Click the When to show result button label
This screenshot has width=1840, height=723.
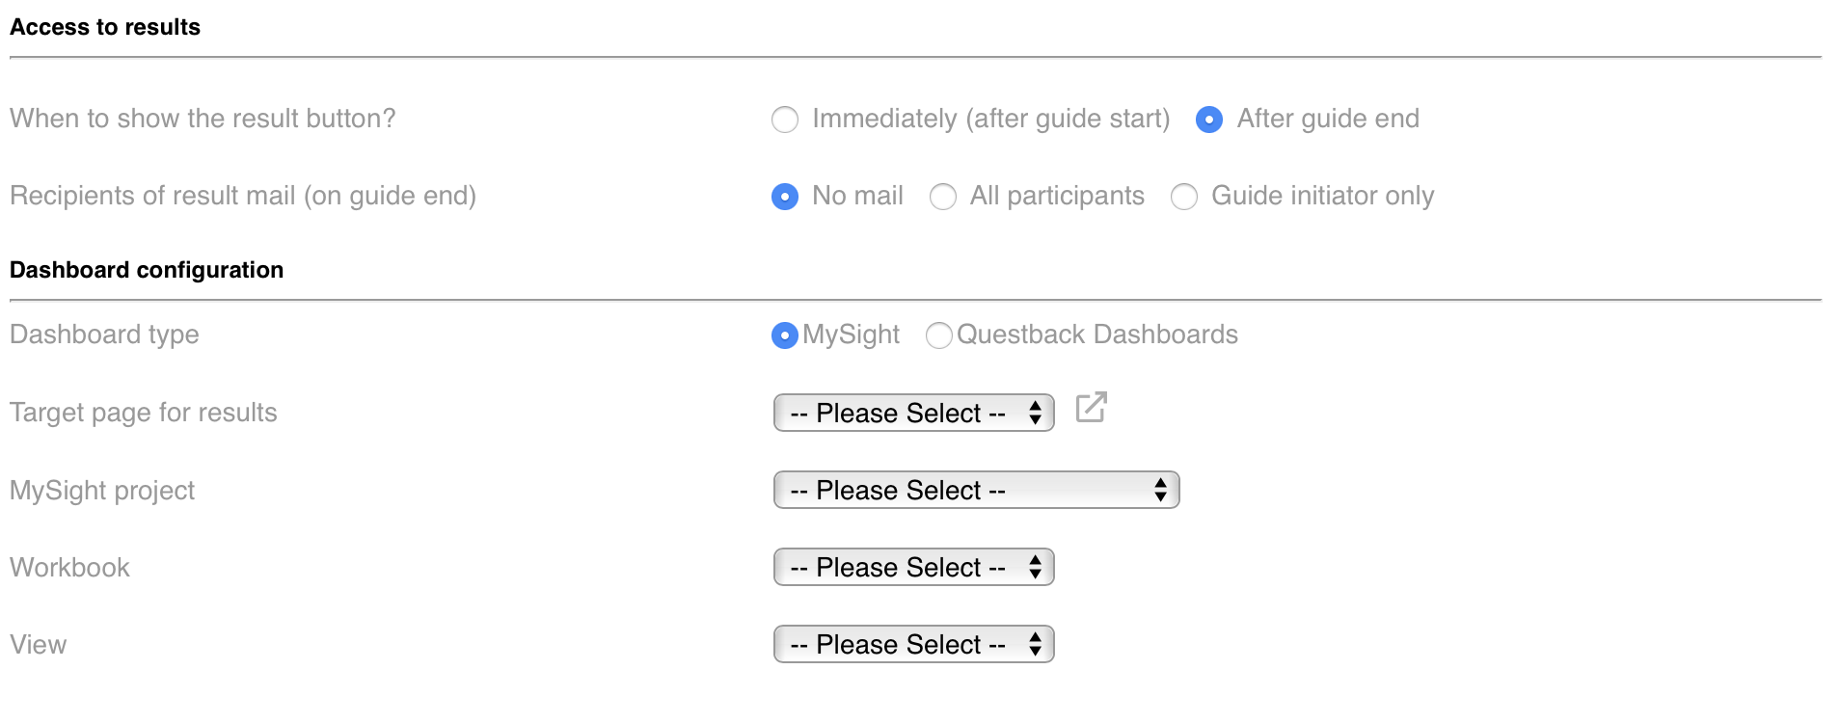click(203, 119)
